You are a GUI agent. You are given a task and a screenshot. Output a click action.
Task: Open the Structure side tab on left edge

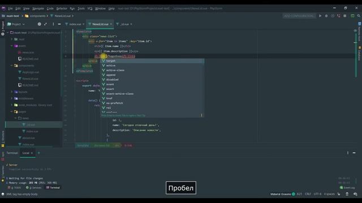[x=3, y=139]
